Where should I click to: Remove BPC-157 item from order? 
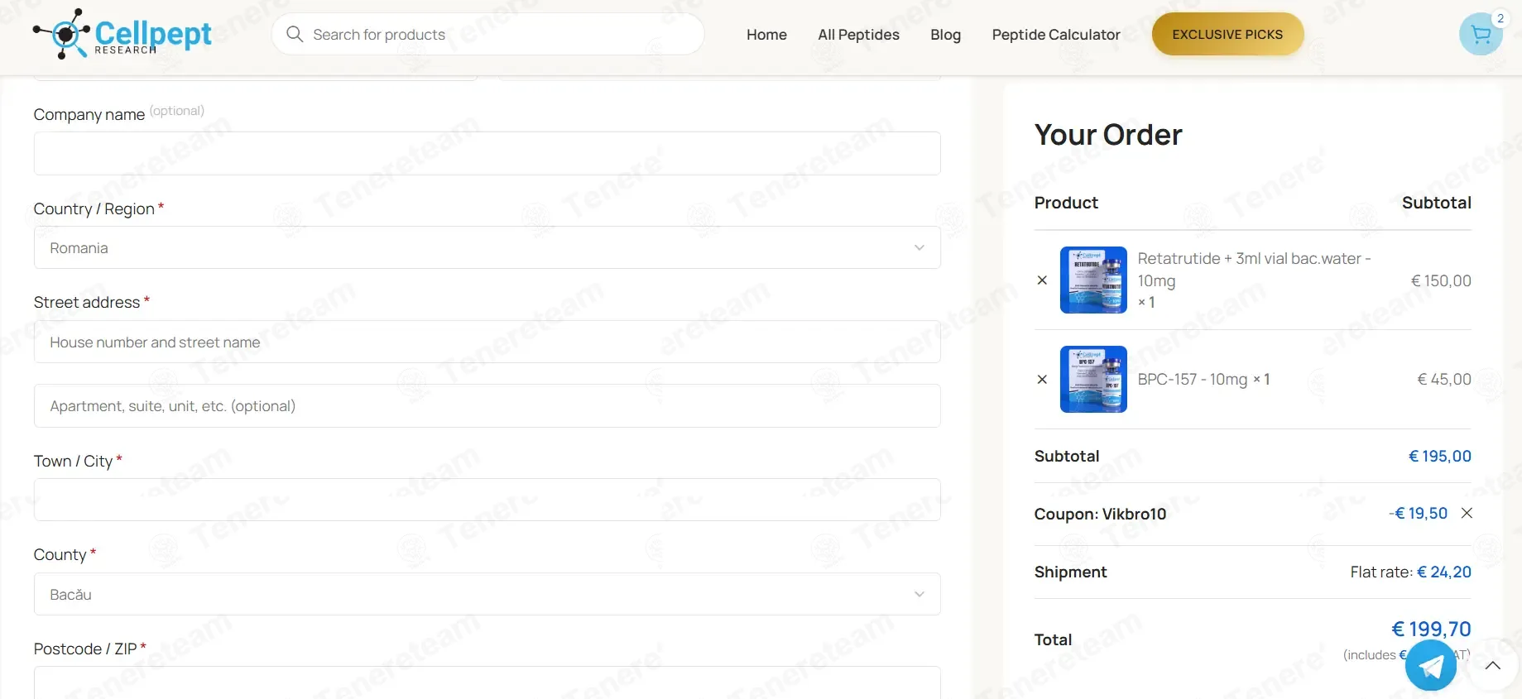(x=1042, y=380)
